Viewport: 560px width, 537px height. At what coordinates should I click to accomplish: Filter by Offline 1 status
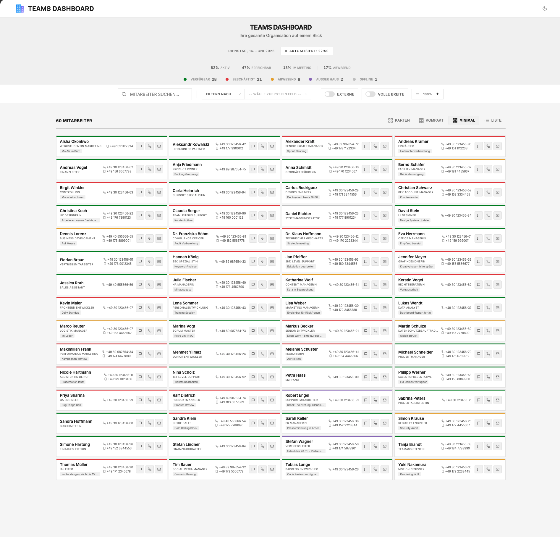(365, 79)
